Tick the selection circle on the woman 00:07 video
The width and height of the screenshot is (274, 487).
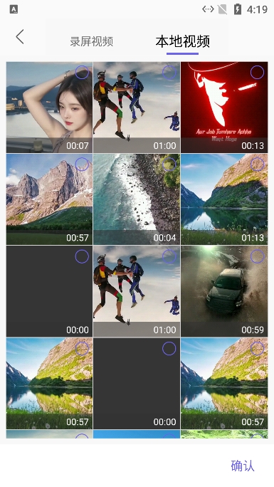point(82,73)
